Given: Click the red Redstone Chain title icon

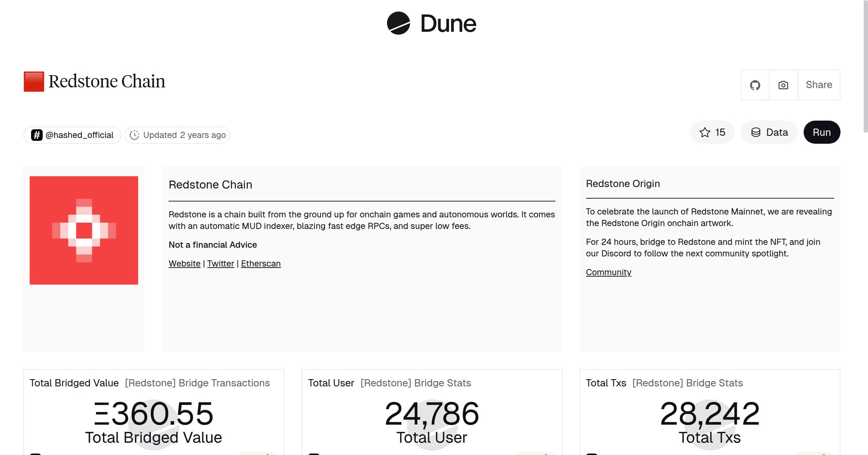Looking at the screenshot, I should pyautogui.click(x=34, y=82).
